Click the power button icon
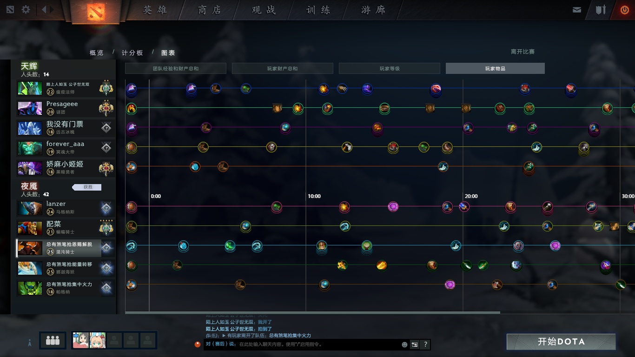Image resolution: width=635 pixels, height=357 pixels. tap(624, 10)
